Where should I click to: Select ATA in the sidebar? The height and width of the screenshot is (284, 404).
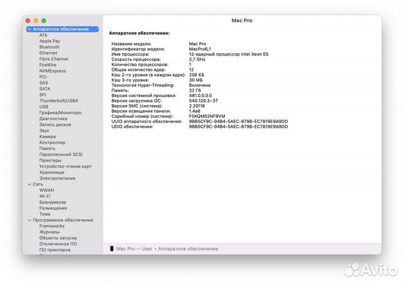click(x=43, y=35)
